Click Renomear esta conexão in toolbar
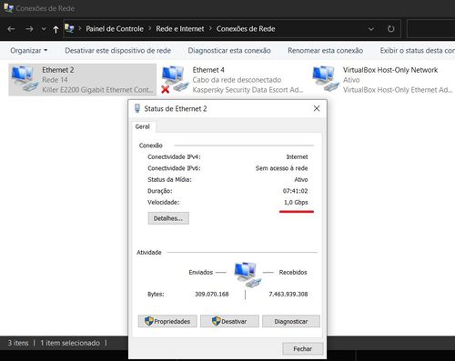455x361 pixels. (x=326, y=50)
